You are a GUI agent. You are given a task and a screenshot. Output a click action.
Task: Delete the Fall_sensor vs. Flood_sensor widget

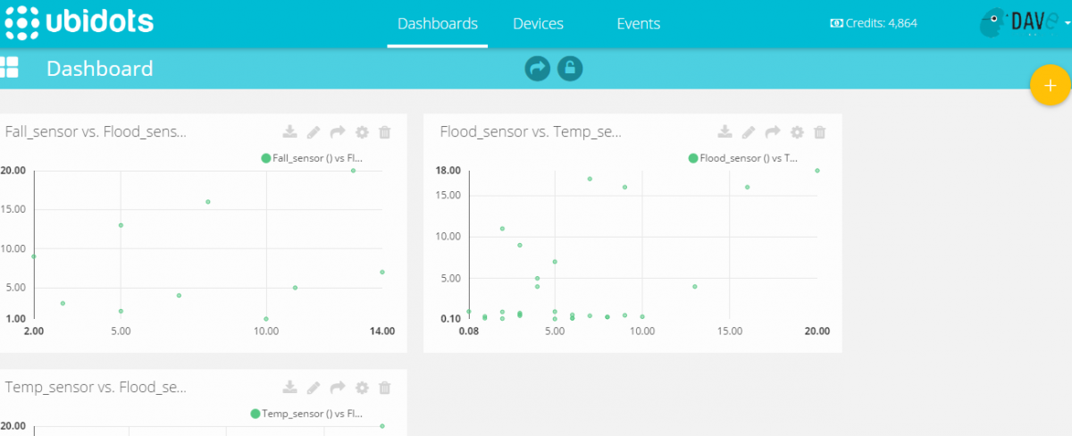pos(385,132)
